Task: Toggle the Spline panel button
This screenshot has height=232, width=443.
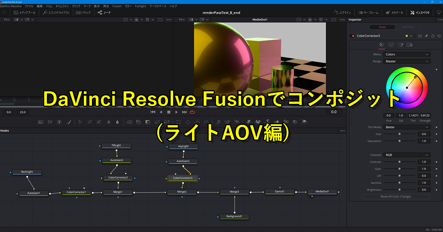Action: [x=341, y=13]
